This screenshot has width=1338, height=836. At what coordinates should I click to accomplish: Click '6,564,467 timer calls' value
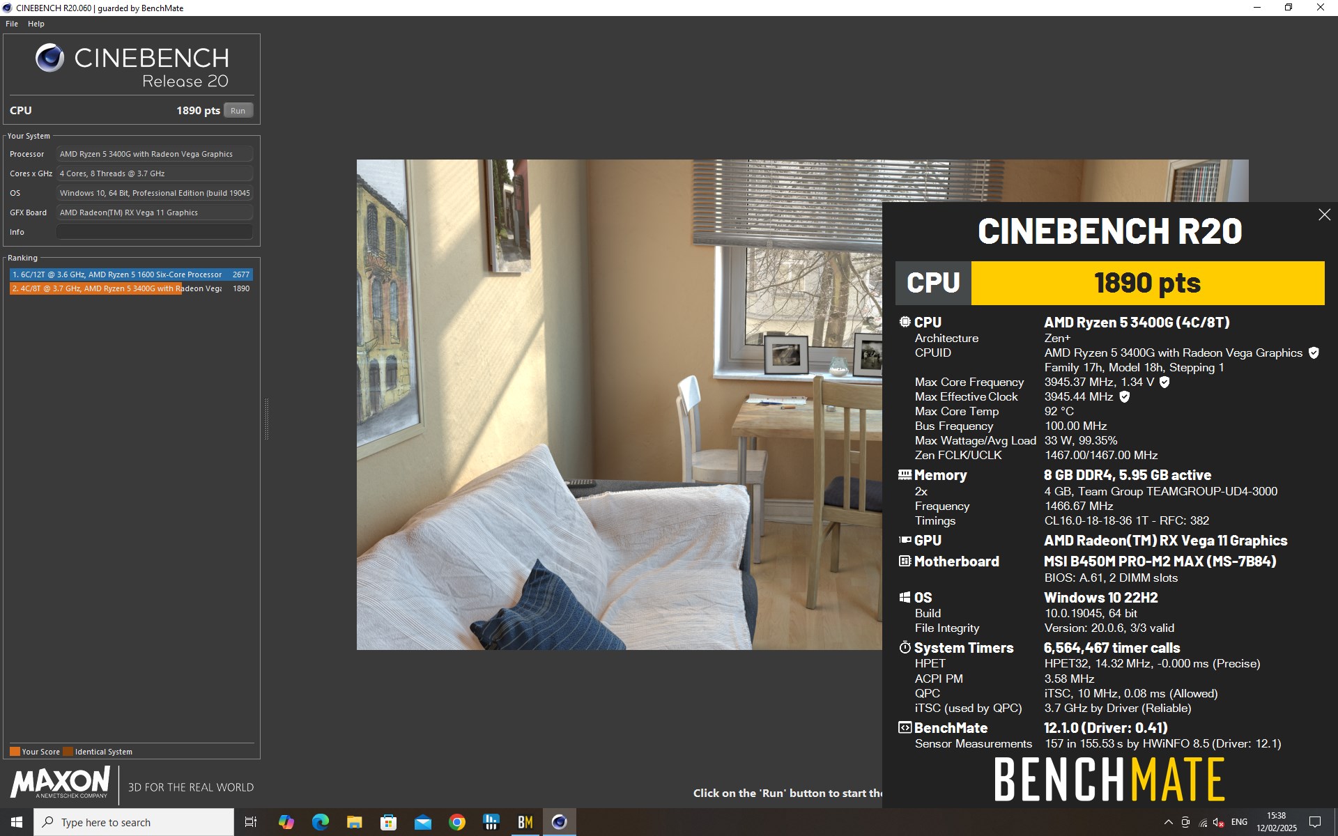pos(1112,648)
